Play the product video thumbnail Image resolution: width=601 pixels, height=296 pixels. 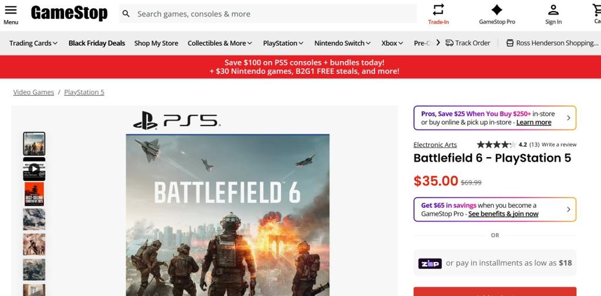click(34, 169)
